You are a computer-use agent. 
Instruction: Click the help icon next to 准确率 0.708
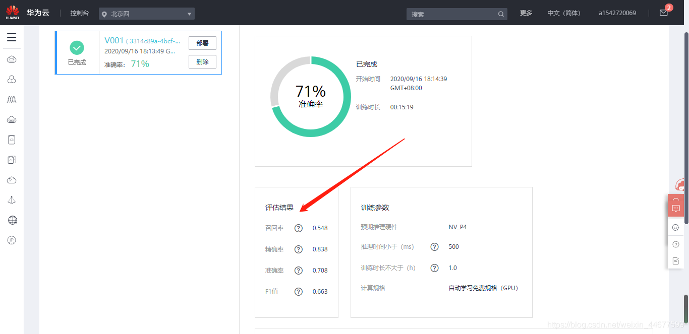point(299,271)
